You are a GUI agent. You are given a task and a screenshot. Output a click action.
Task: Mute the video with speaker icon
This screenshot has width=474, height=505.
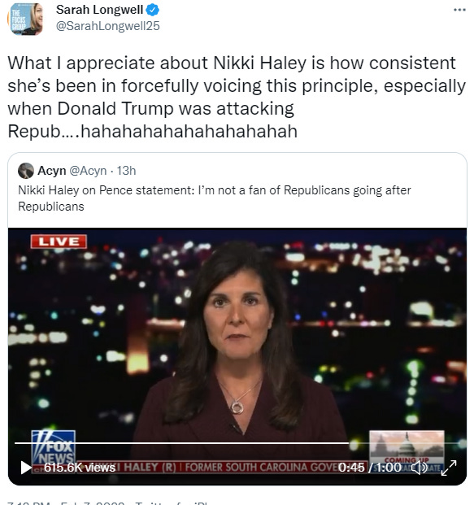coord(420,468)
